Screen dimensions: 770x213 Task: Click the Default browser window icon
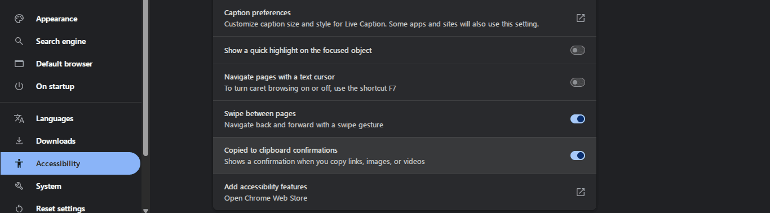[19, 64]
